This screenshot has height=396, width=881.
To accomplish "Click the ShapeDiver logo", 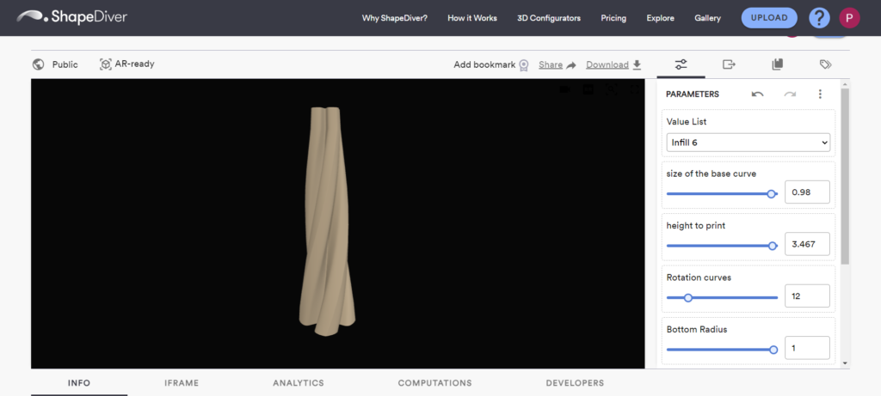I will (x=72, y=17).
